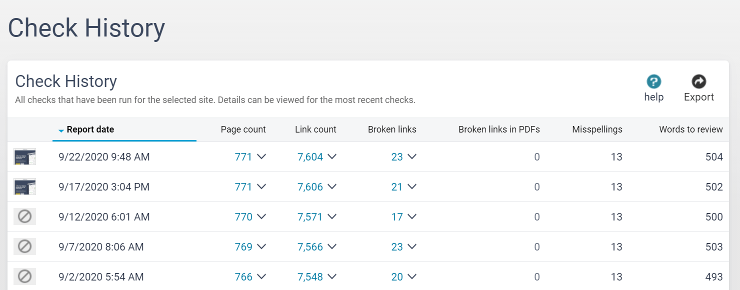
Task: Click the unavailable icon for 9/2/2020
Action: (24, 276)
